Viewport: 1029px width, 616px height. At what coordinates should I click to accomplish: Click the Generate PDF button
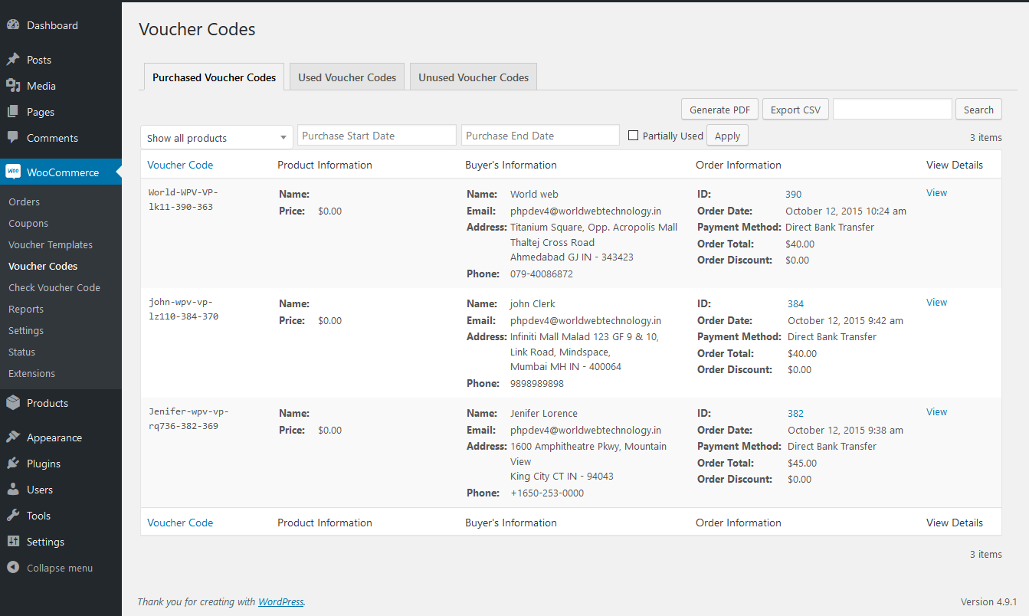719,110
